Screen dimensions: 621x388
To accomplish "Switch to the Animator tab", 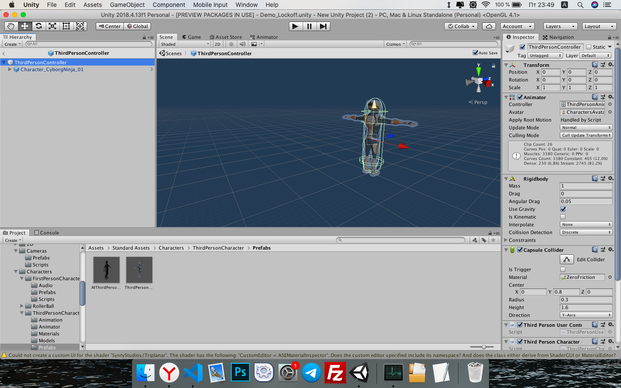I will tap(264, 37).
